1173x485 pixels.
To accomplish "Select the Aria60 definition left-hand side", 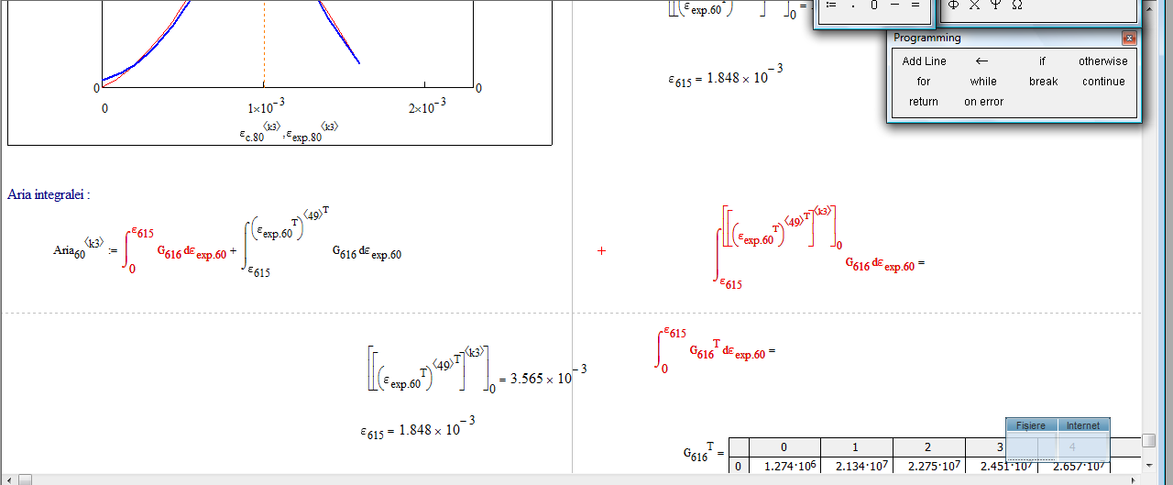I will tap(77, 249).
